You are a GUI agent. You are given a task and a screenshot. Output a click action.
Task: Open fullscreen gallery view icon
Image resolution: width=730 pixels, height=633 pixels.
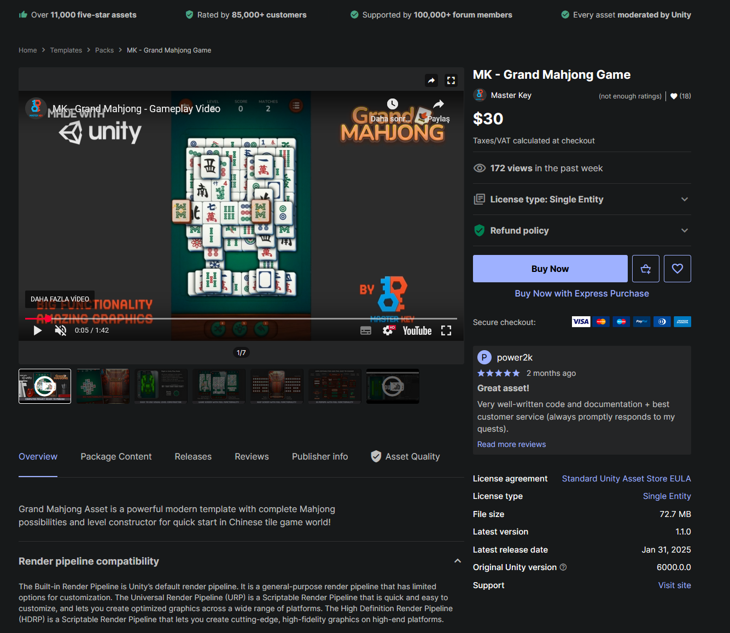451,80
